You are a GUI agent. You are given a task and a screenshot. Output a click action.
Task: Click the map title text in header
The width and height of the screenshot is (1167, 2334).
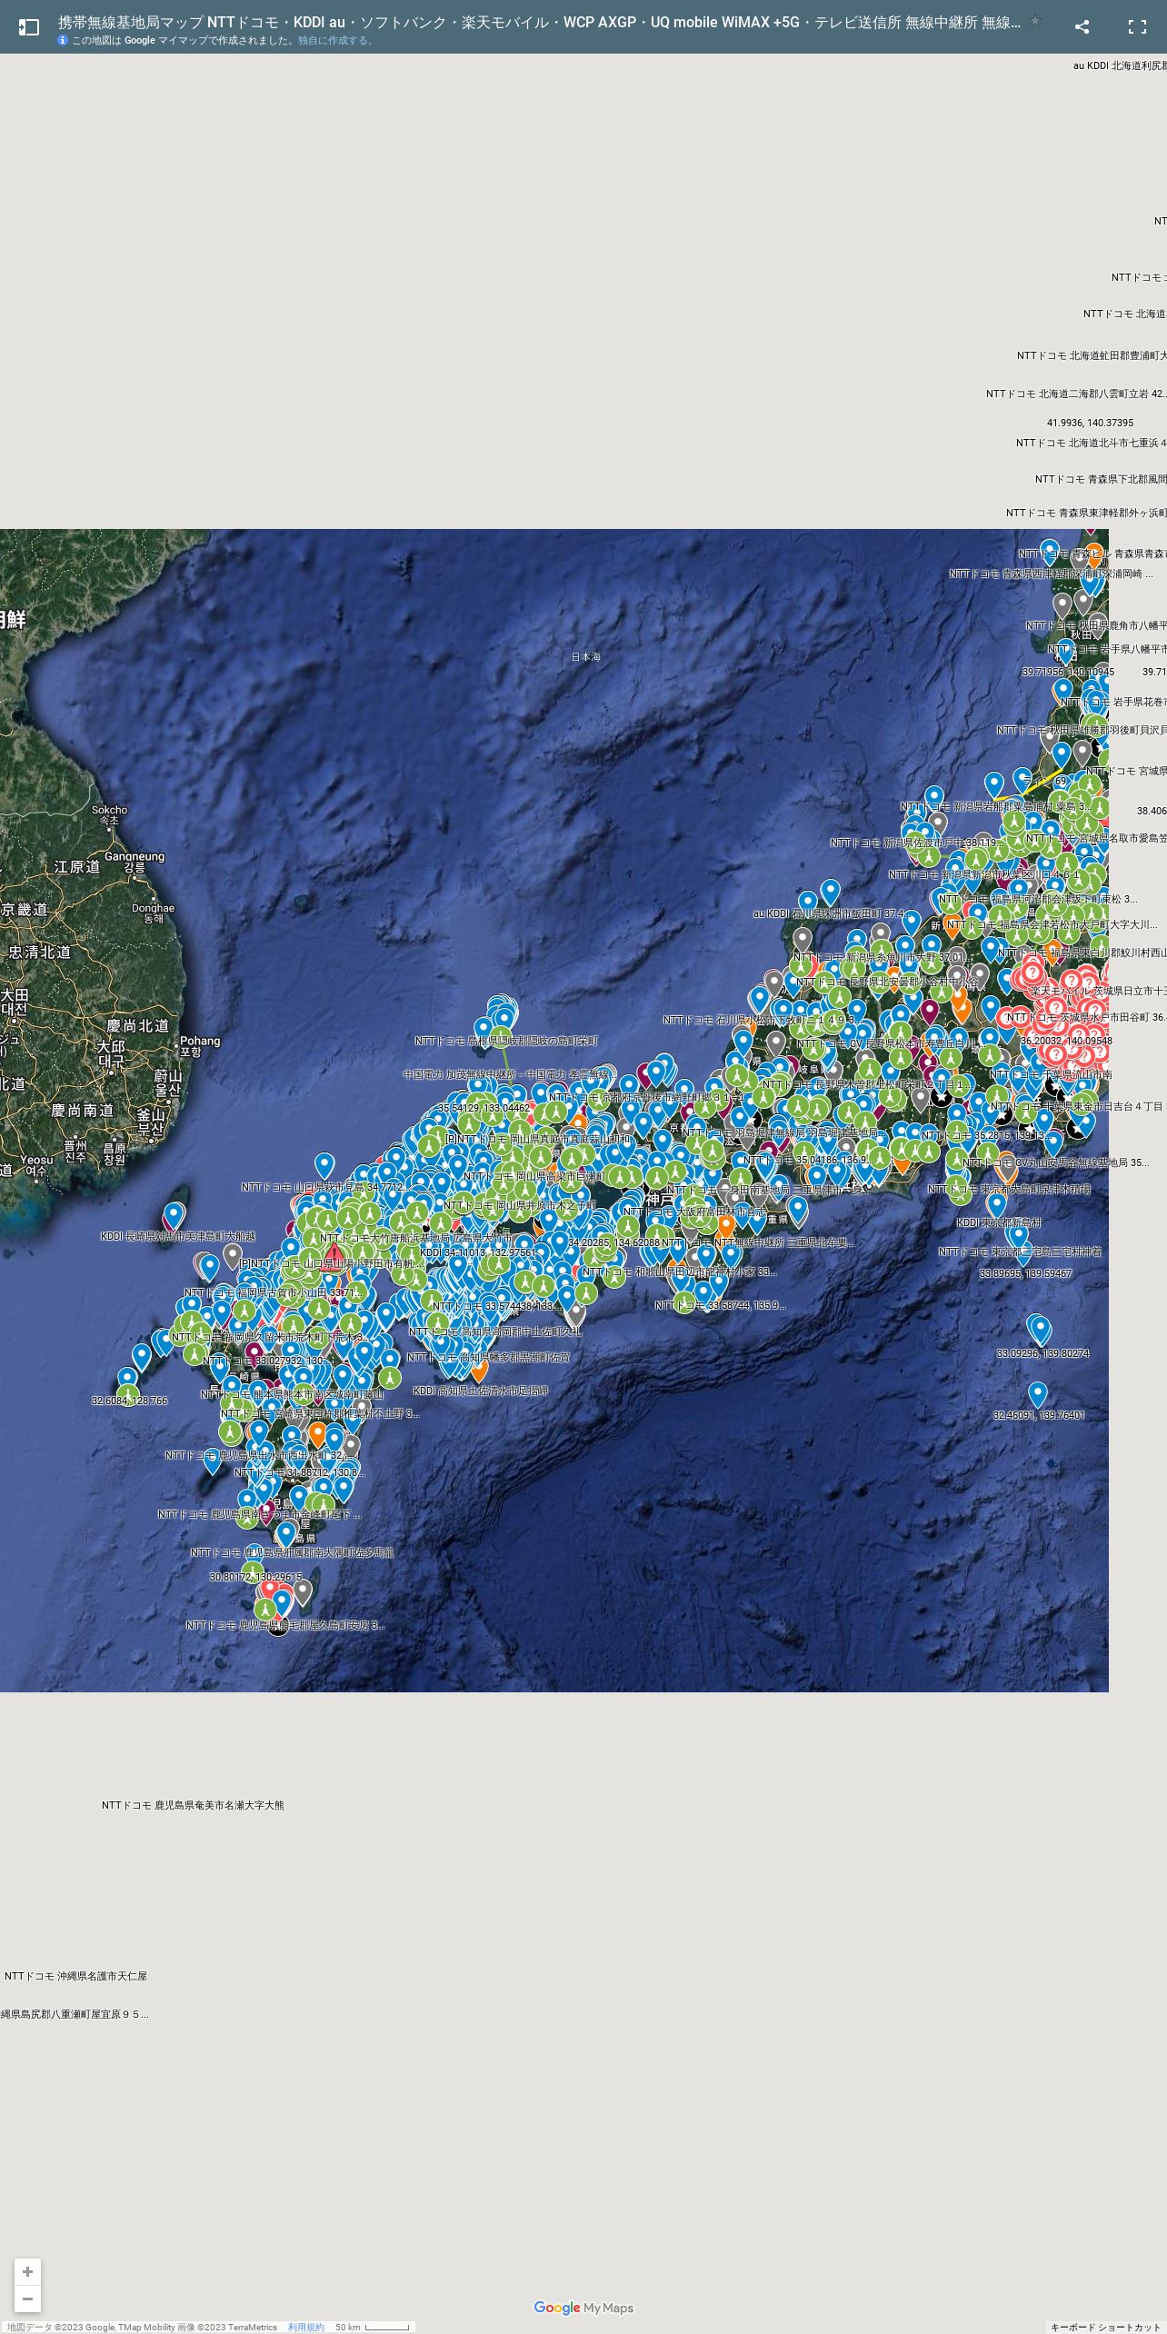click(539, 22)
